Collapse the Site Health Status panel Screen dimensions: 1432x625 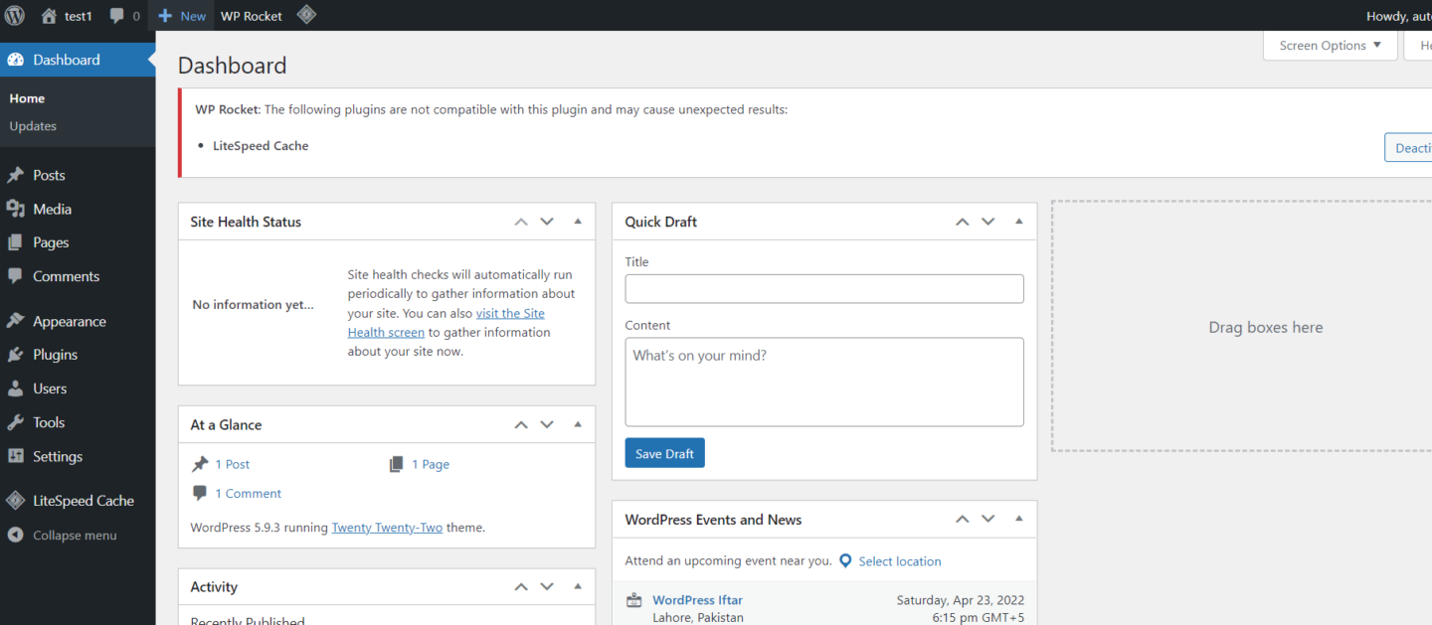pyautogui.click(x=578, y=221)
